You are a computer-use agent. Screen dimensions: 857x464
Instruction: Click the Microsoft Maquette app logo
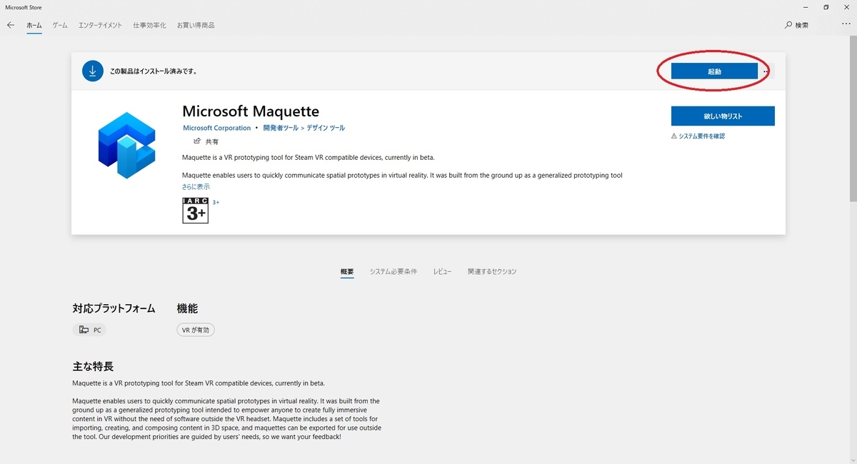point(126,145)
